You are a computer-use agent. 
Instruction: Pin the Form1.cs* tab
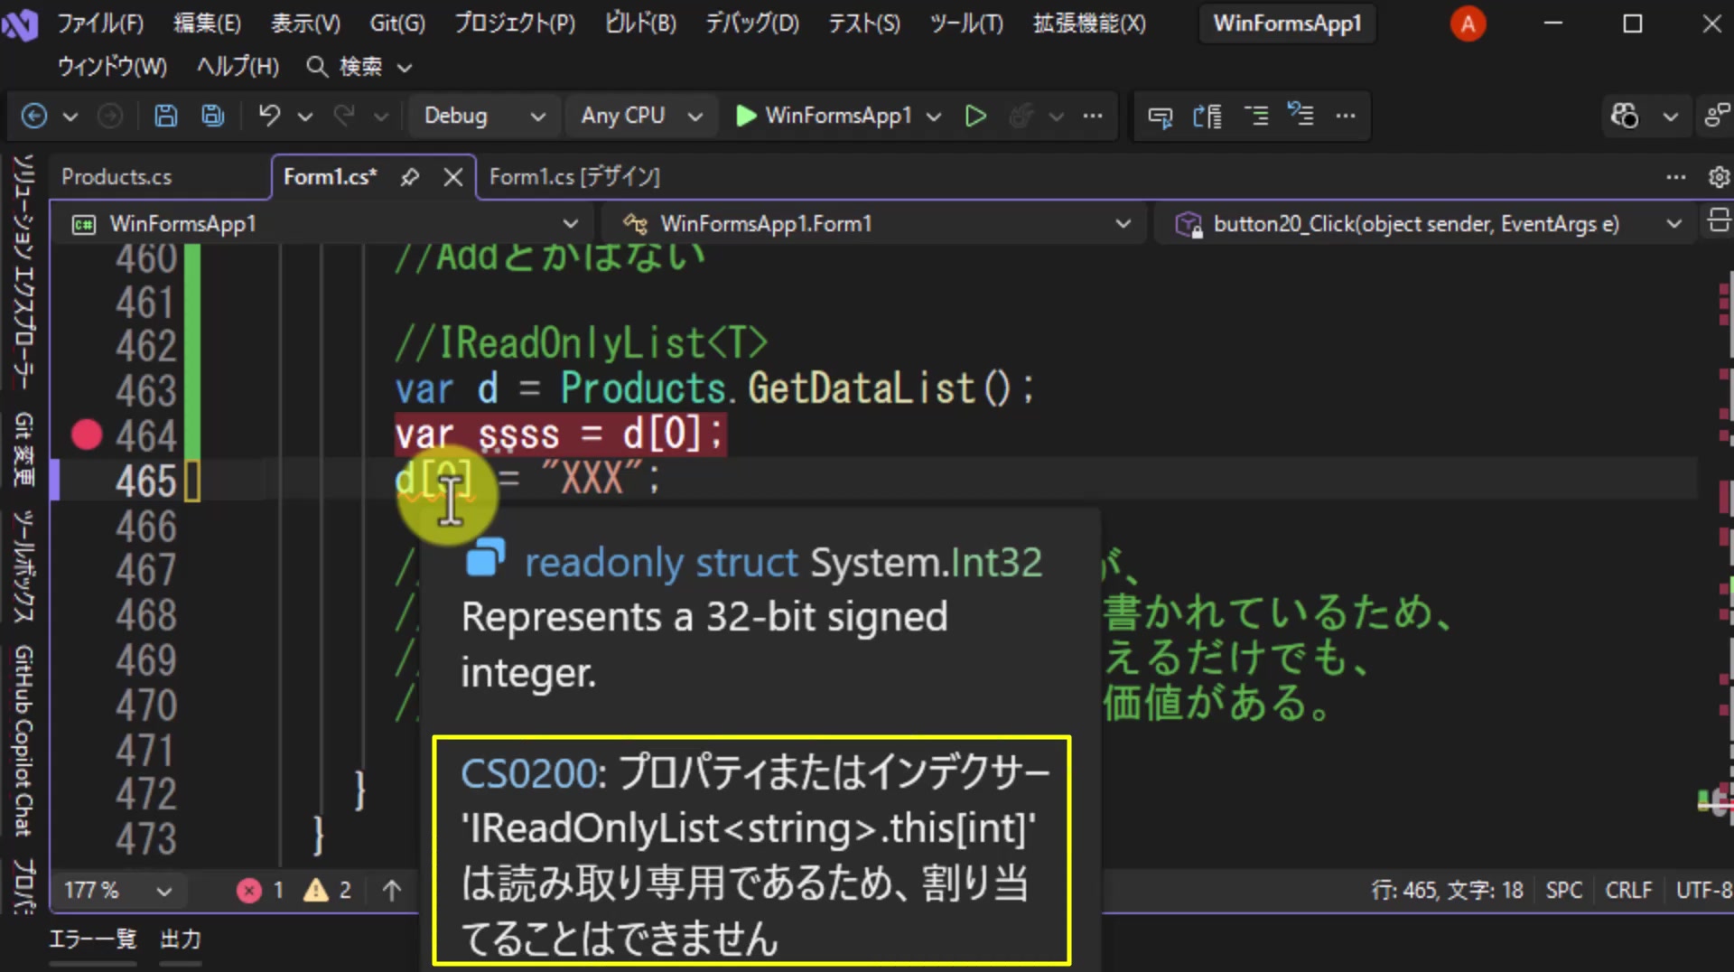pos(410,177)
